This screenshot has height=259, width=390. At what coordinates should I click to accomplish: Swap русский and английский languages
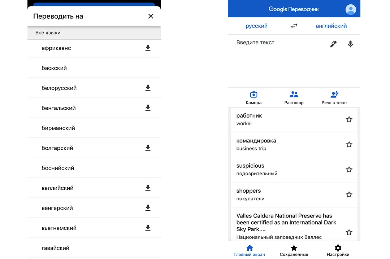click(x=294, y=26)
